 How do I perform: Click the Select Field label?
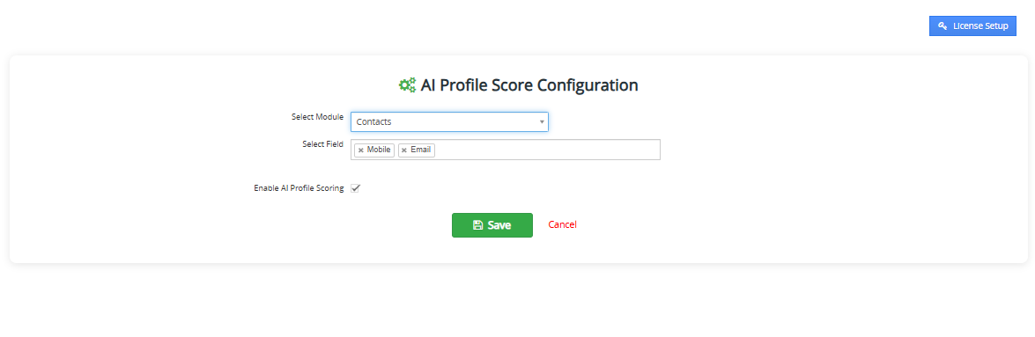coord(322,144)
